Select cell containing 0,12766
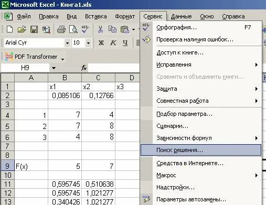 tap(98, 95)
